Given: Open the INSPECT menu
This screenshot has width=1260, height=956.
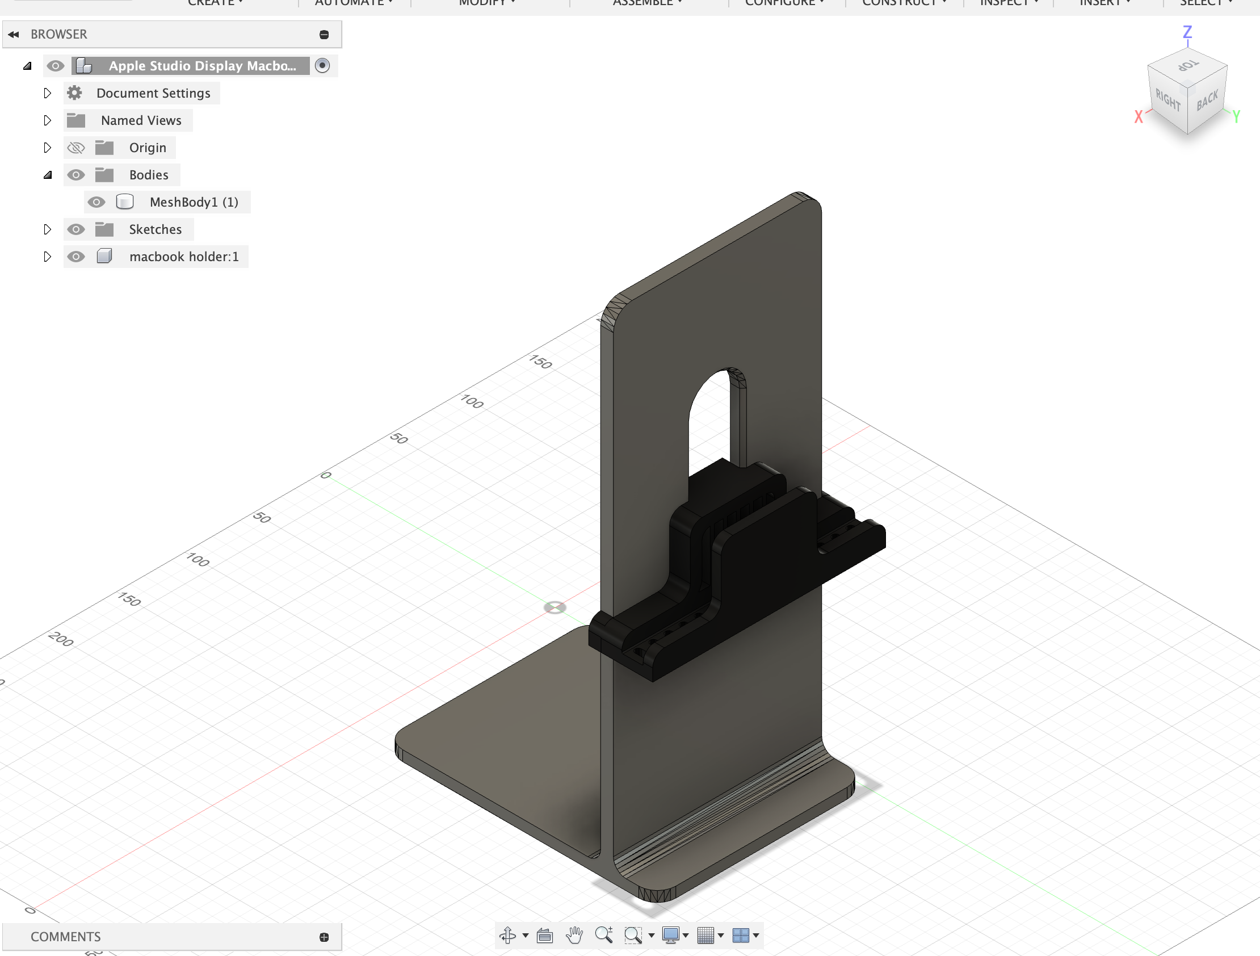Looking at the screenshot, I should (x=1009, y=3).
